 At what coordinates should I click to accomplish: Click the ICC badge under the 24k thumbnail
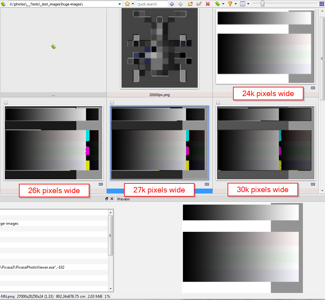tap(313, 88)
